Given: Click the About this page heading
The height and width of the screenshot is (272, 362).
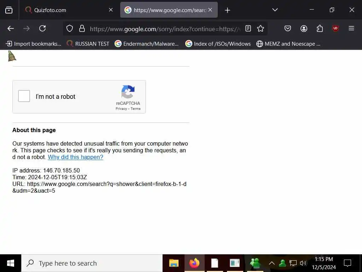Looking at the screenshot, I should (x=34, y=130).
